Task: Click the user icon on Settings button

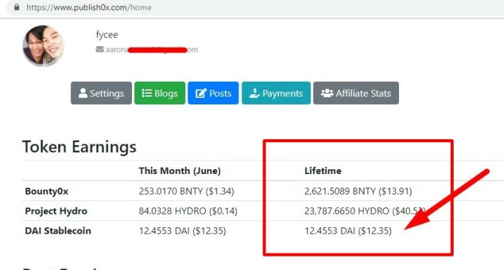Action: click(83, 93)
